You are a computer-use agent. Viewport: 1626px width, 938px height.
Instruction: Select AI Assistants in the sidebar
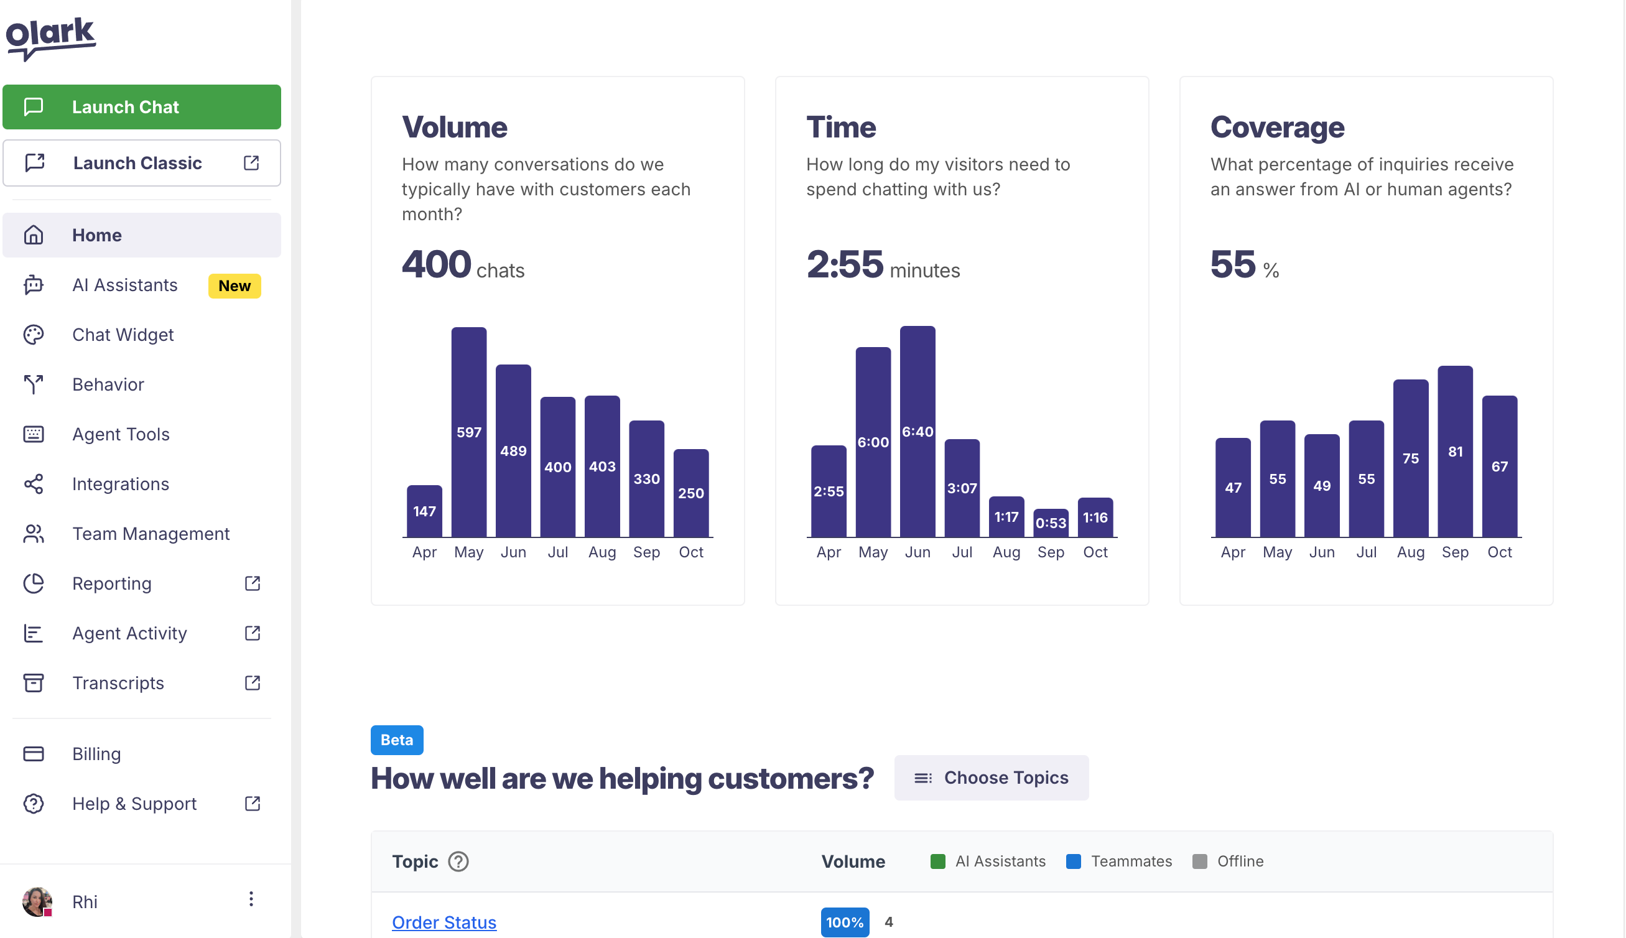(x=124, y=285)
